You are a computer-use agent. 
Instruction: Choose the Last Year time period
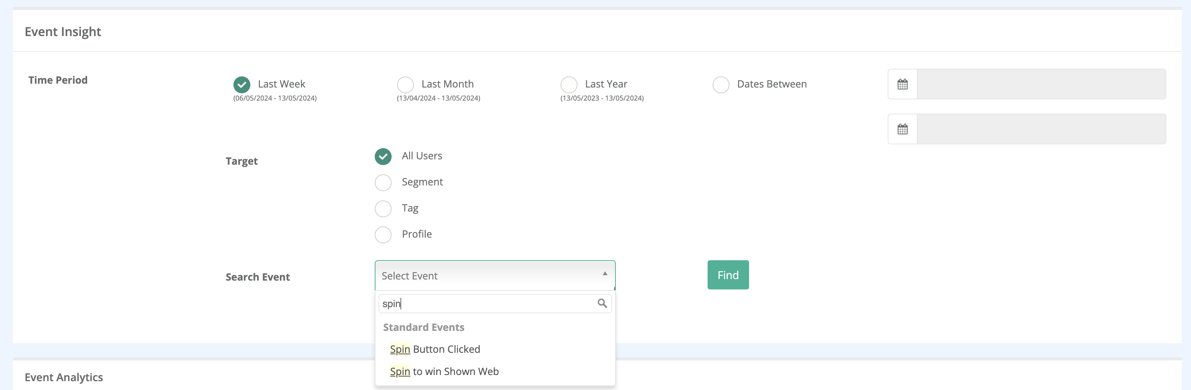[x=569, y=84]
